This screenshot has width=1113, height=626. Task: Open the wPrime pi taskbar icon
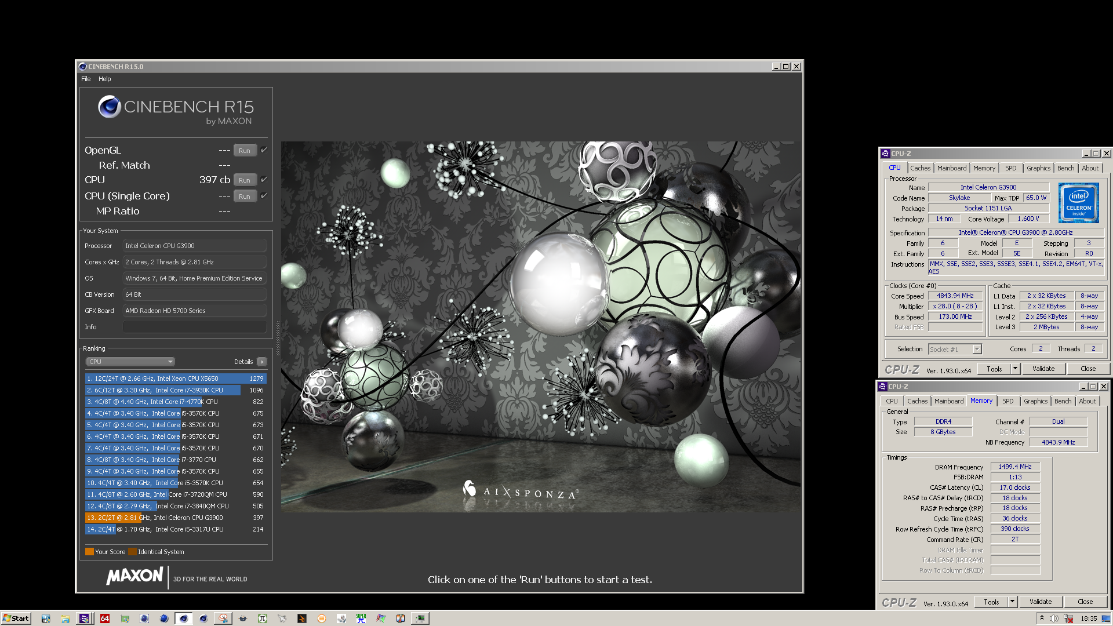263,618
